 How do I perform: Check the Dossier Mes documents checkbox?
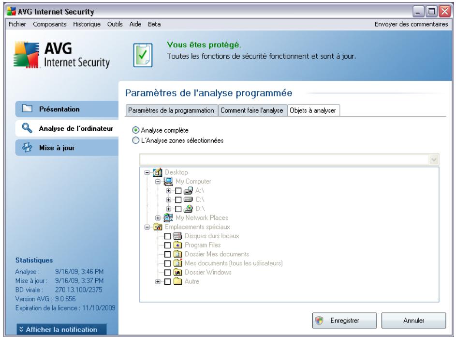pos(167,254)
